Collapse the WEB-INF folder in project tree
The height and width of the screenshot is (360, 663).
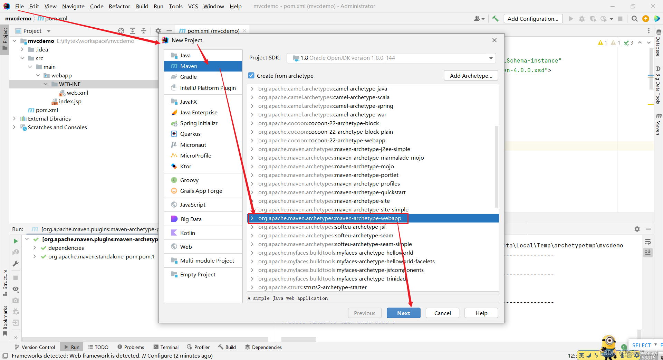coord(46,84)
